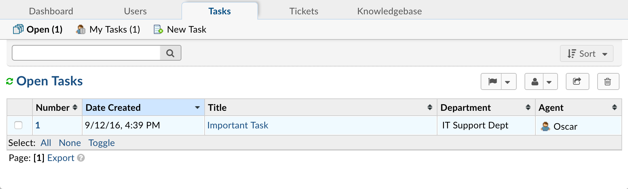Go to the Knowledgebase tab

point(389,11)
